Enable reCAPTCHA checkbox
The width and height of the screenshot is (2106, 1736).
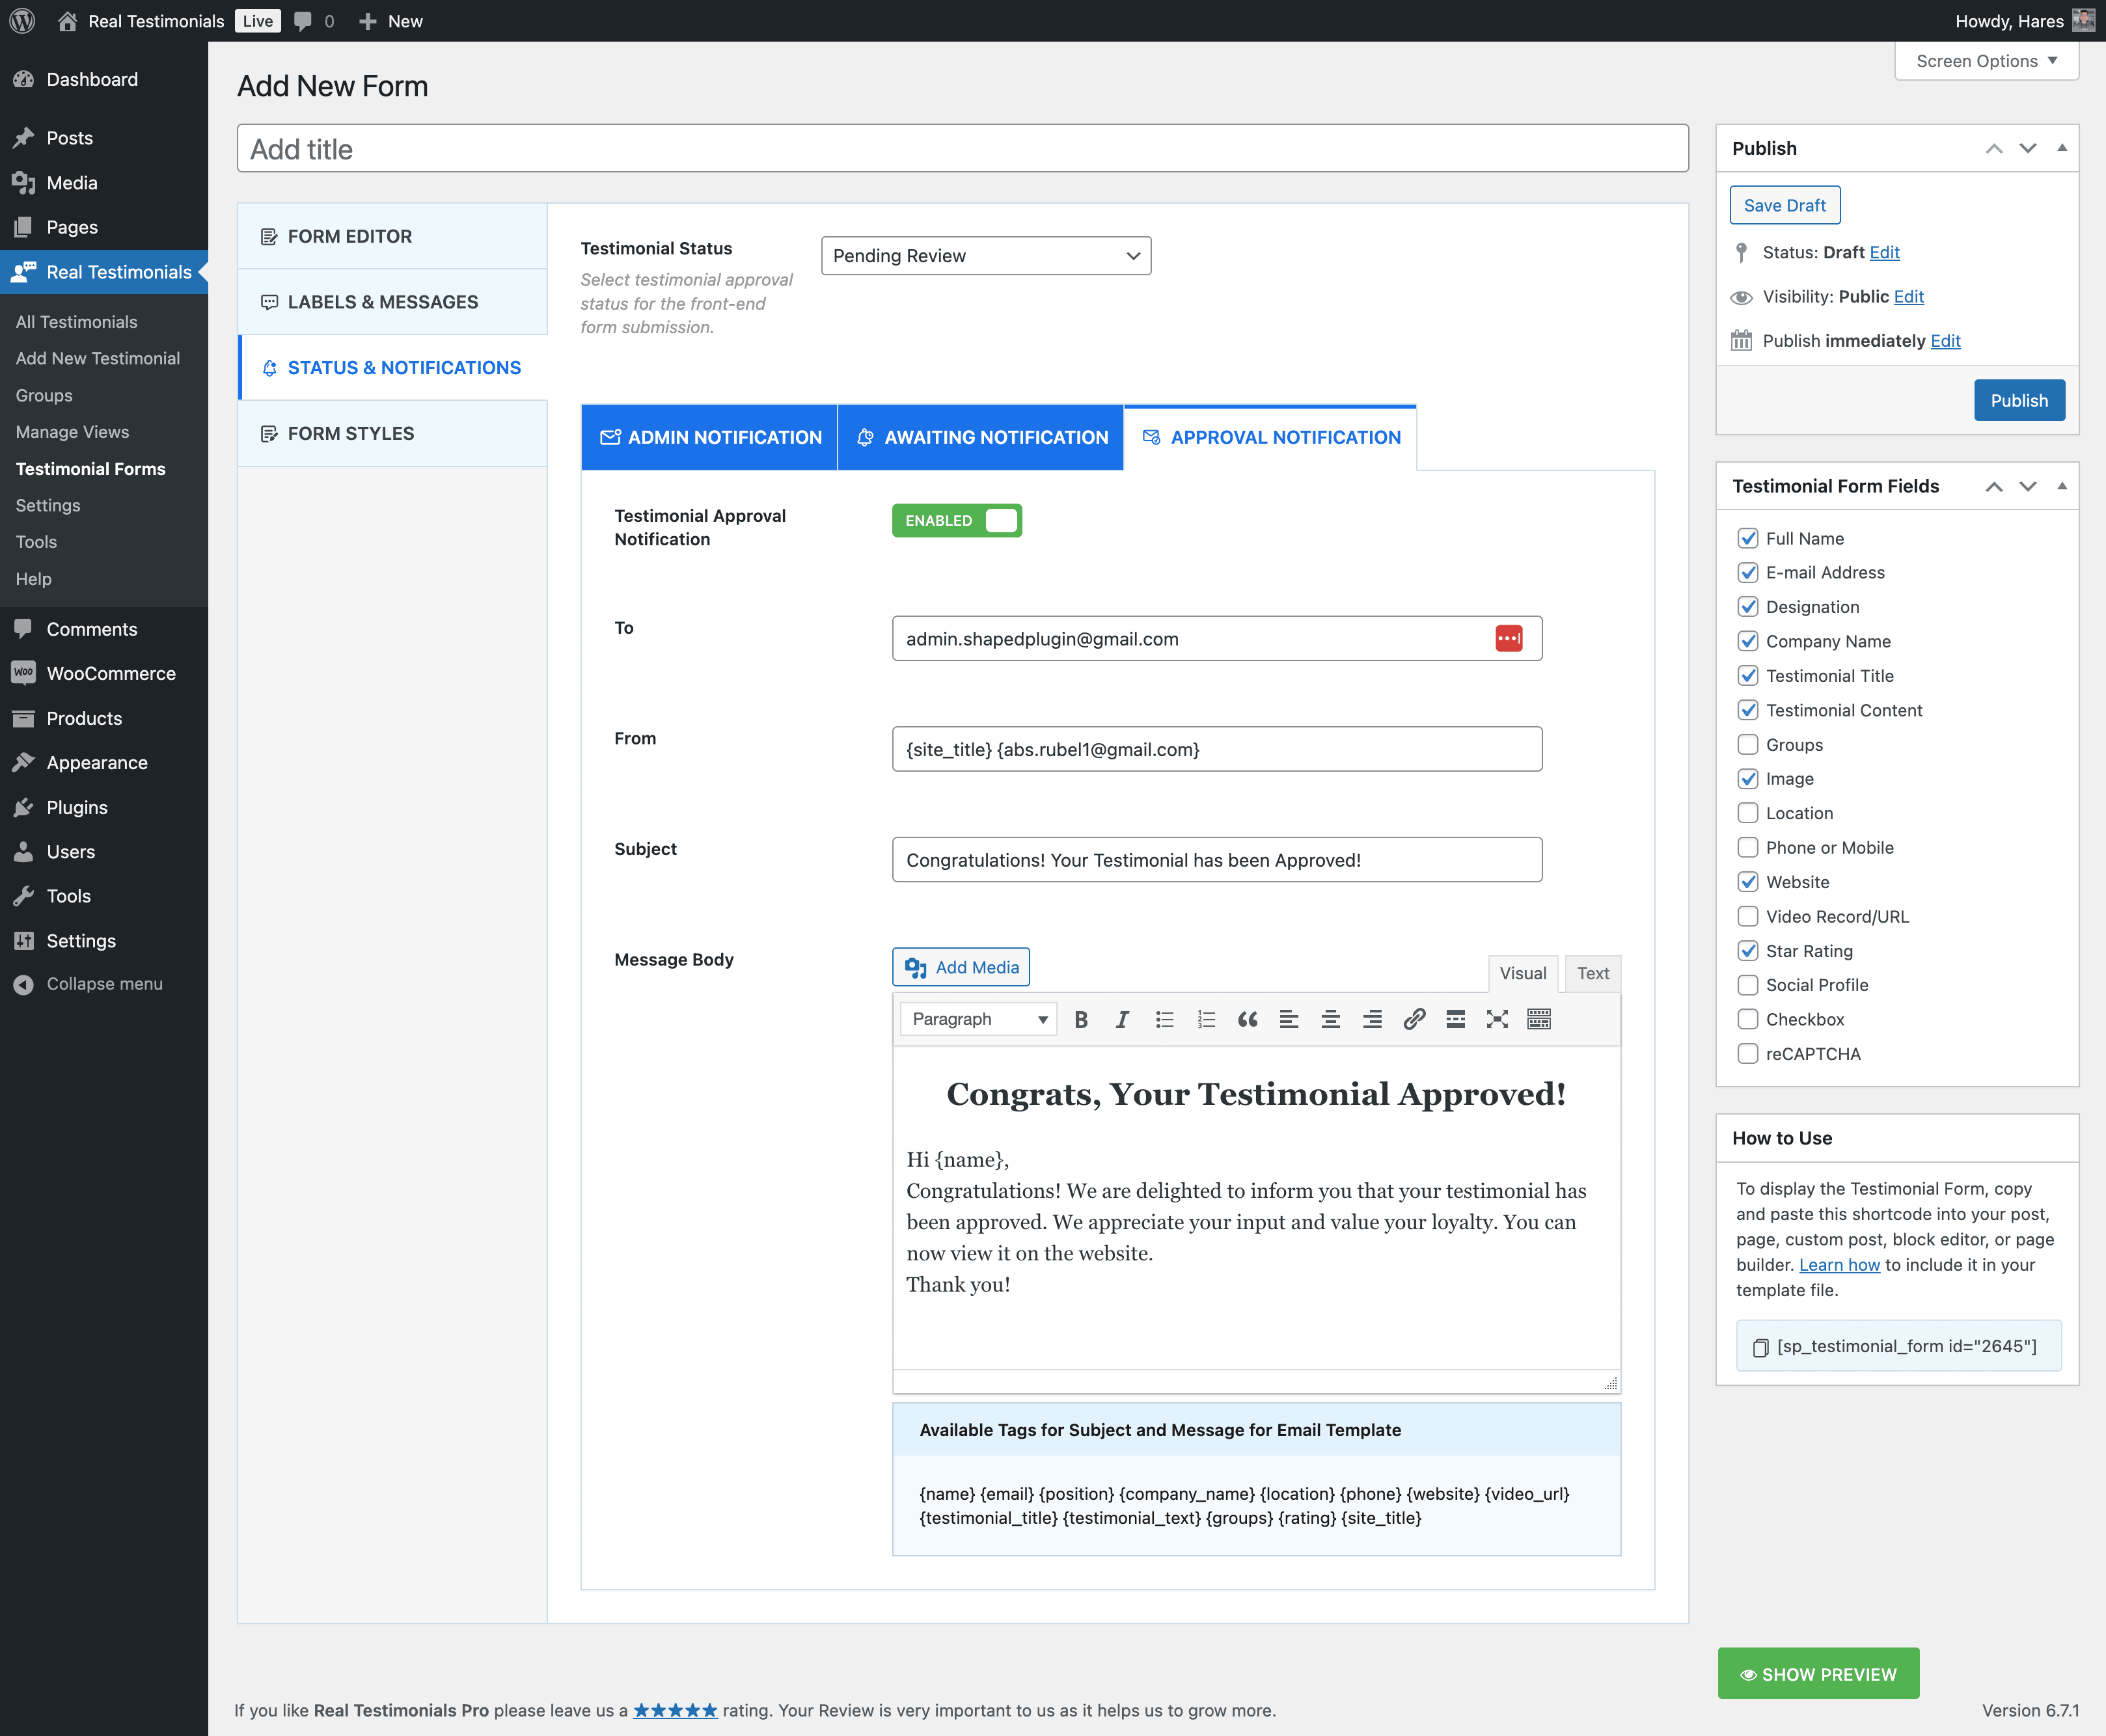coord(1747,1053)
